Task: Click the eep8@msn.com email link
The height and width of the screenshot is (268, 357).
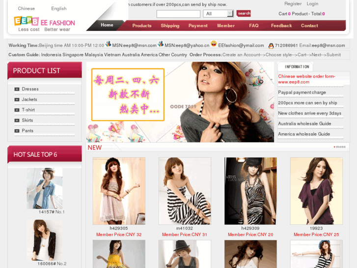Action: [328, 45]
